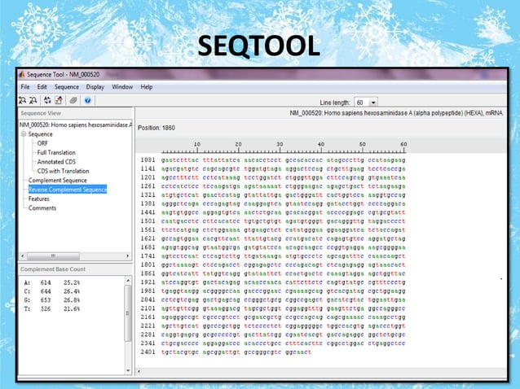Select ORF in the tree

tap(42, 143)
